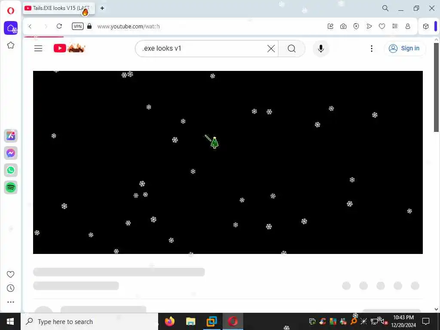The height and width of the screenshot is (330, 440).
Task: Open the clock showing 10:43 PM
Action: pos(403,321)
